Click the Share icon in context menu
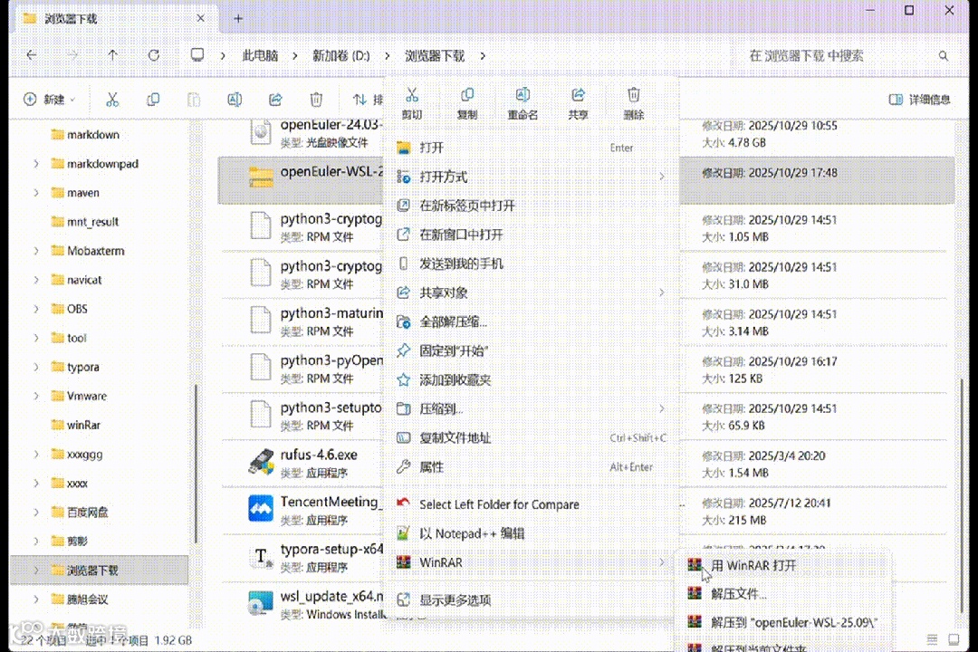978x652 pixels. click(x=578, y=95)
